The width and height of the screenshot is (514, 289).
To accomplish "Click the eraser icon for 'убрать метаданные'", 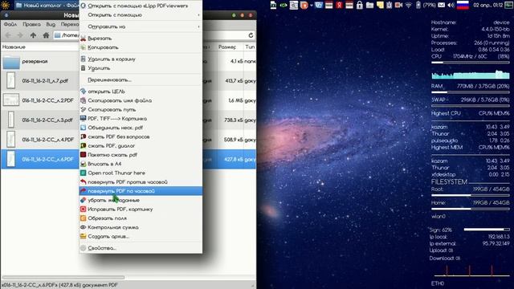I will click(84, 200).
